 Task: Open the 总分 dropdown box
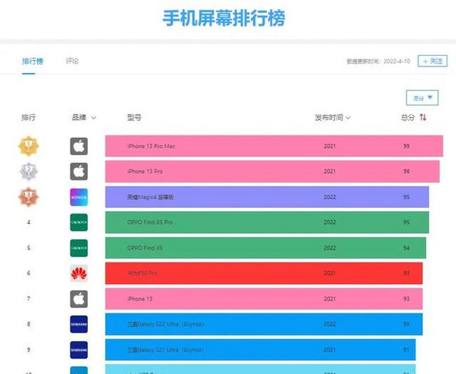tap(422, 98)
